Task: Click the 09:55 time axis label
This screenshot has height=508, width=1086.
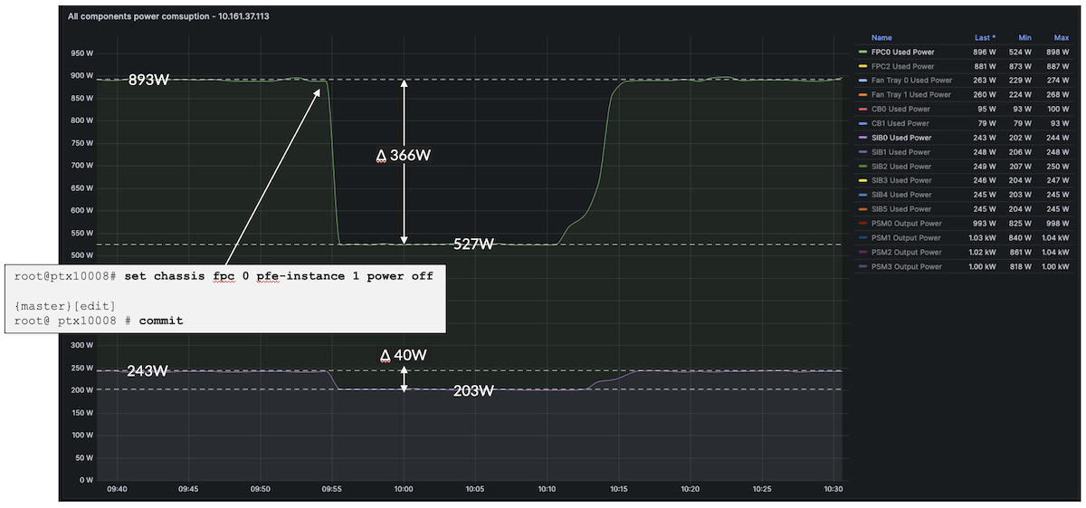Action: [332, 490]
